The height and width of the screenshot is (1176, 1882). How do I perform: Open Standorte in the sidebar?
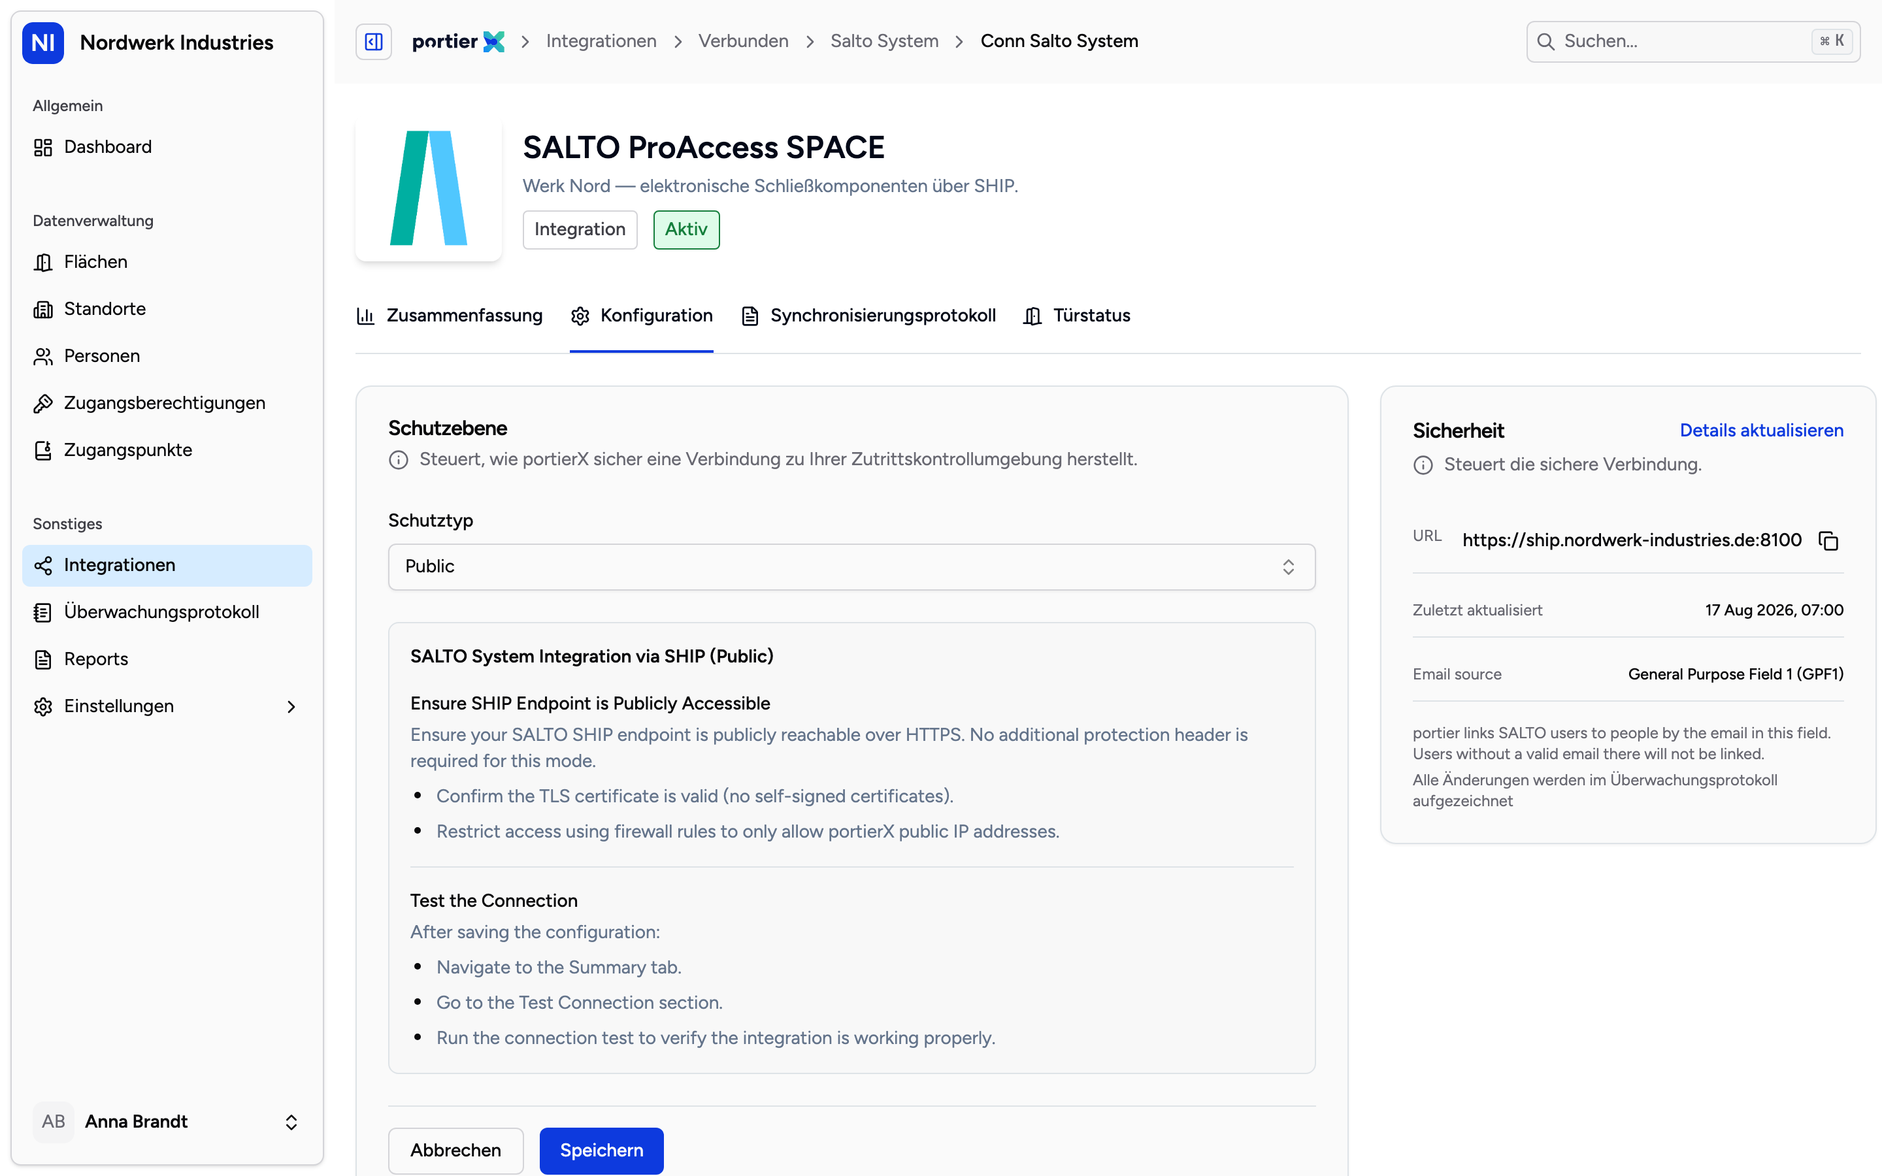pos(167,309)
